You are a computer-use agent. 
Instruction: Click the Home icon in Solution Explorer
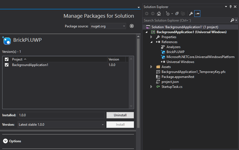tap(159, 14)
